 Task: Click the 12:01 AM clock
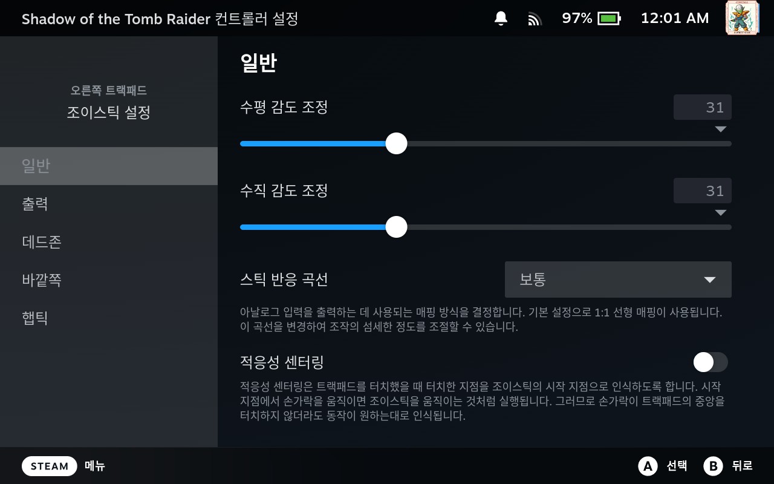coord(675,18)
